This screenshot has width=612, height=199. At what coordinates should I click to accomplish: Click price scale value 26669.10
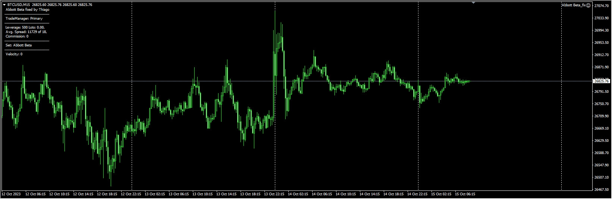pos(602,128)
